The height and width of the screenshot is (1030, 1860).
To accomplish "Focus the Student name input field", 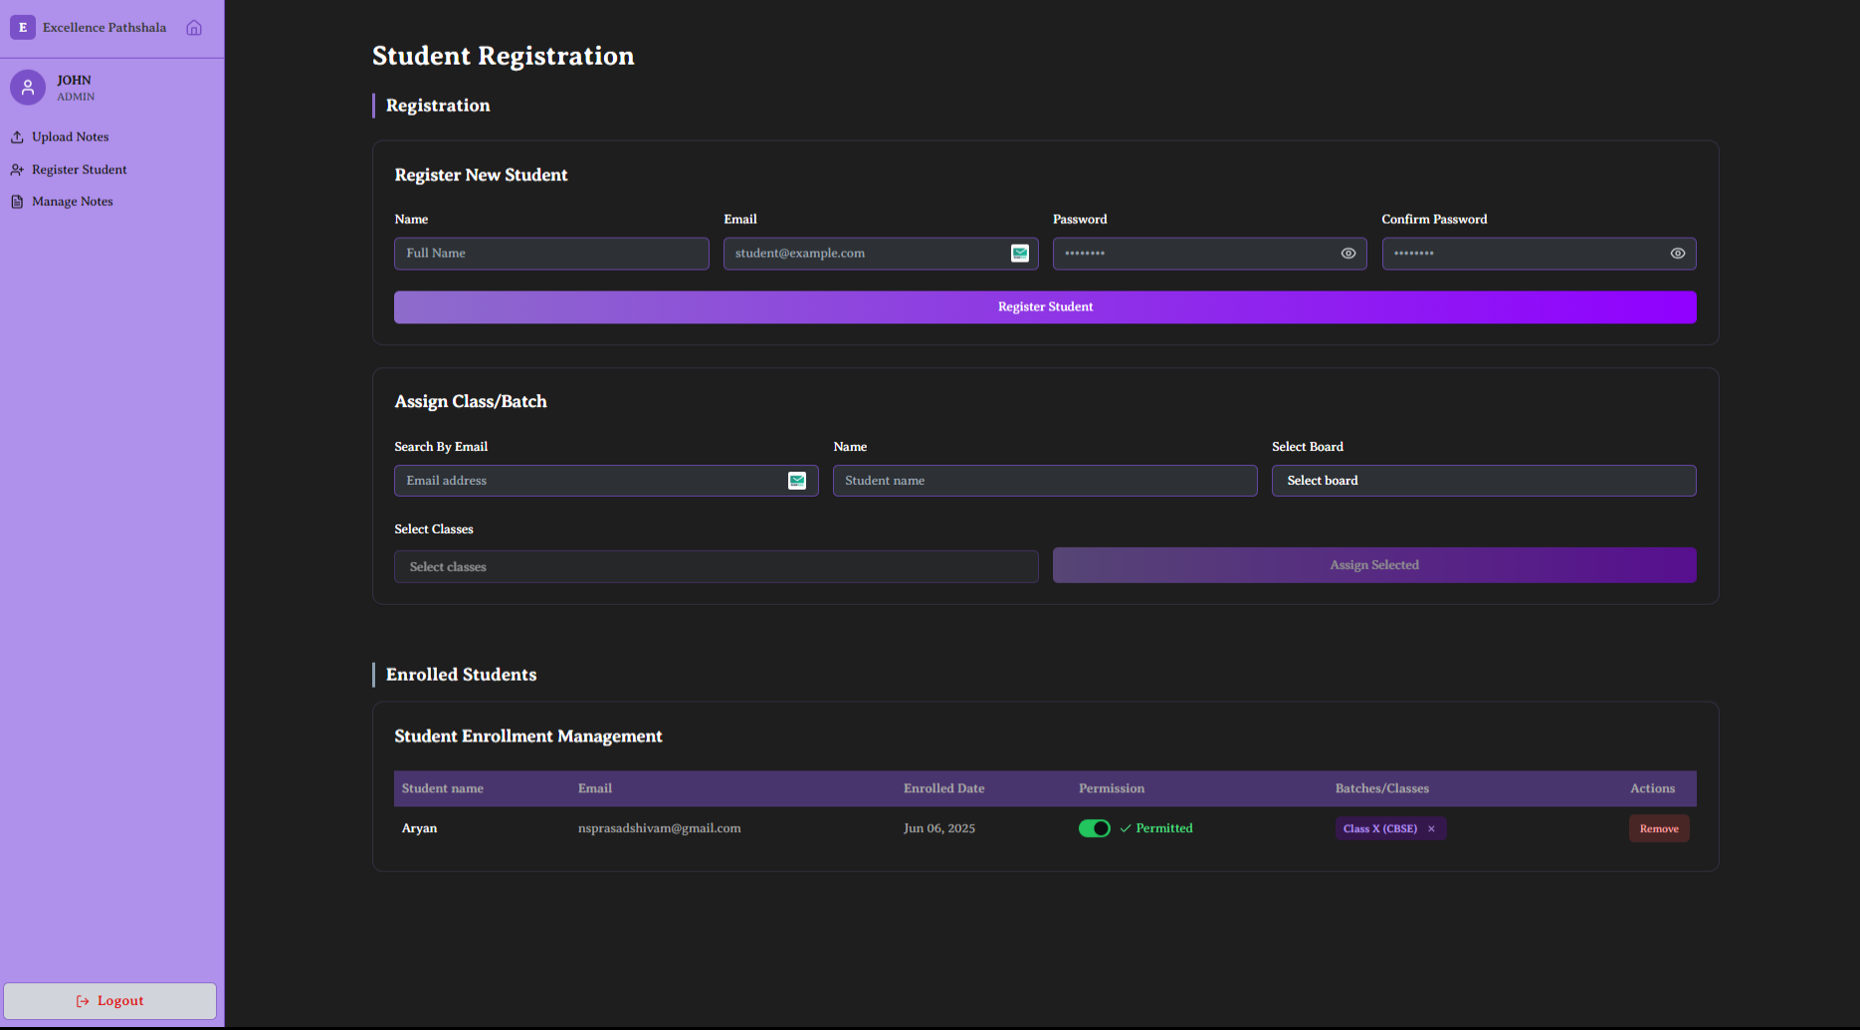I will pos(1045,481).
